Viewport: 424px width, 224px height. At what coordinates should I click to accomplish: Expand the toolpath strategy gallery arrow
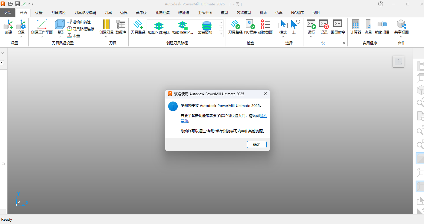pyautogui.click(x=221, y=34)
